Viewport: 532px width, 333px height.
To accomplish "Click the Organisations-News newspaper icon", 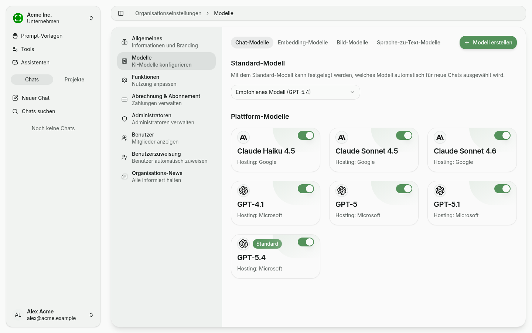I will coord(125,176).
